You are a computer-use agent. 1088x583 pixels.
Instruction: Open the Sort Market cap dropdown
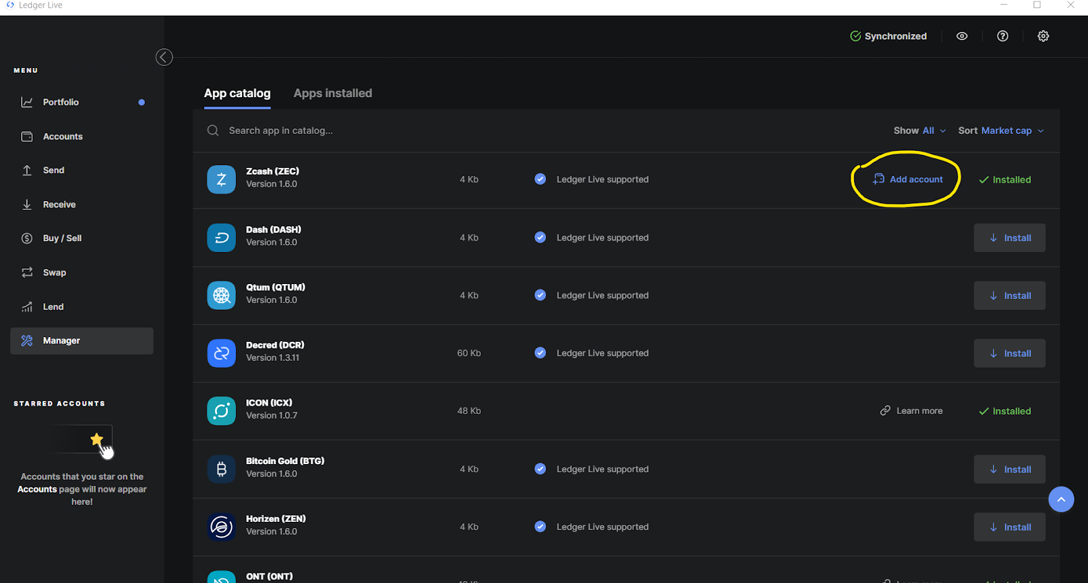click(x=1000, y=130)
